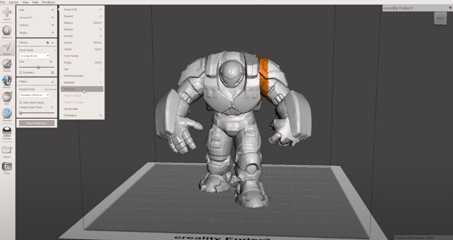Choose the Stamp tool
This screenshot has height=240, width=453.
click(7, 81)
